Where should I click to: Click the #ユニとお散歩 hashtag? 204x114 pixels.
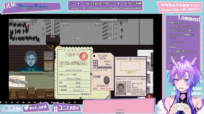coord(67,108)
